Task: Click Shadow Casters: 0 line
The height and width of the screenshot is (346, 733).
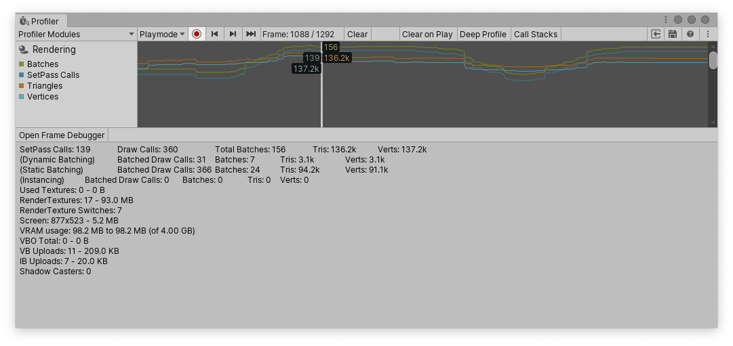Action: click(55, 272)
